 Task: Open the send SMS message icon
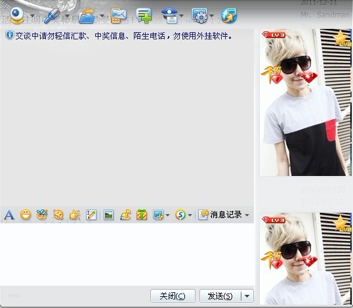118,16
